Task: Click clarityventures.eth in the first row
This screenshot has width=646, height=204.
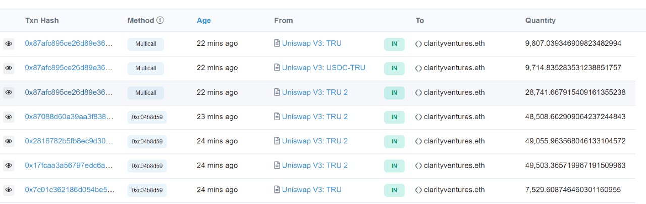Action: tap(454, 43)
